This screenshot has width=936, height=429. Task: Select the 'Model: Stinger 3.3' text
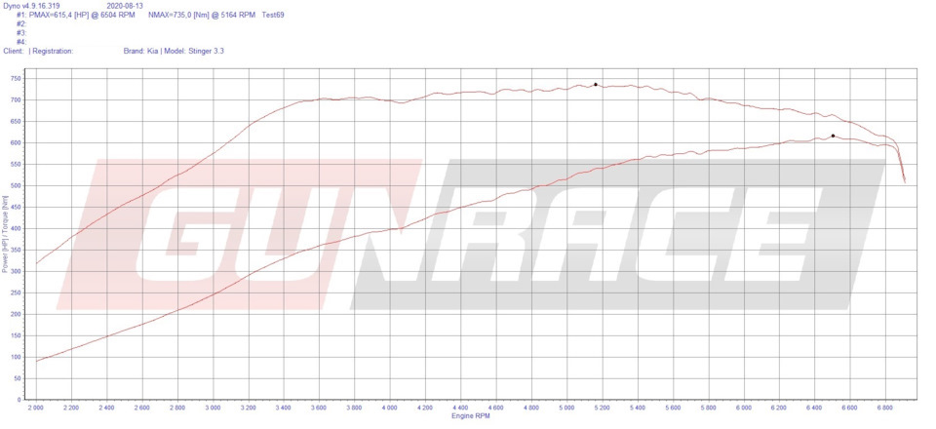[x=194, y=52]
